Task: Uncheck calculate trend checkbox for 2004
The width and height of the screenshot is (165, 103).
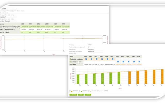Action: pyautogui.click(x=107, y=59)
